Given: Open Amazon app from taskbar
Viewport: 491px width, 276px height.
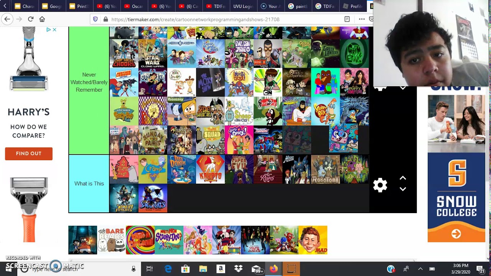Looking at the screenshot, I should (x=221, y=269).
